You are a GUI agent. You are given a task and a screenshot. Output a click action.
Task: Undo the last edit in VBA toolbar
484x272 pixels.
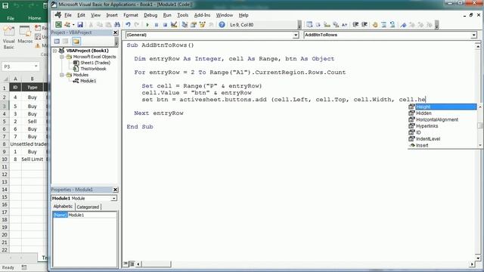pos(128,25)
